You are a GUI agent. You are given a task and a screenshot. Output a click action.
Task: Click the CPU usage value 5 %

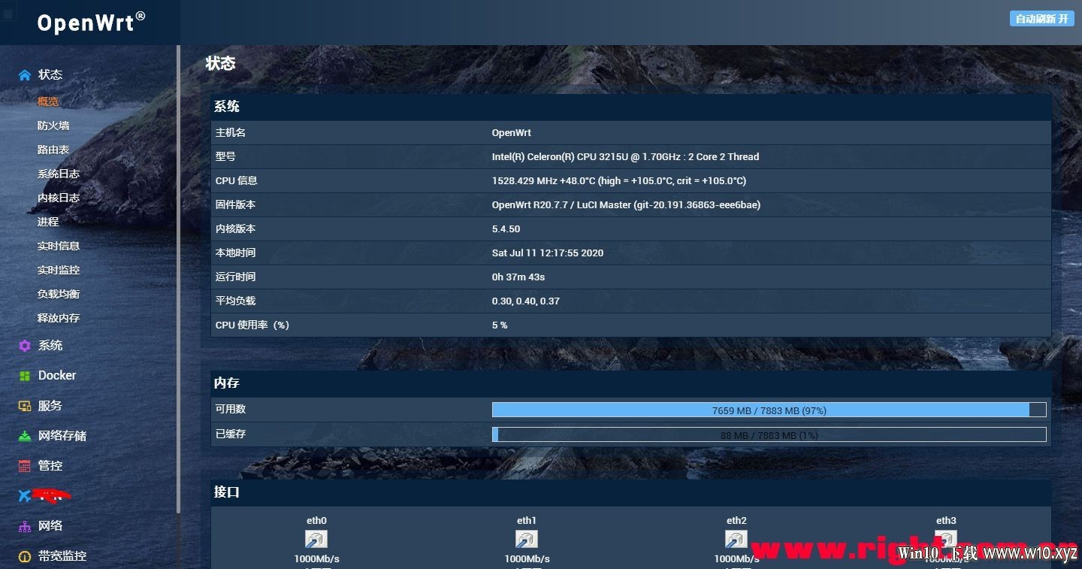[x=500, y=325]
